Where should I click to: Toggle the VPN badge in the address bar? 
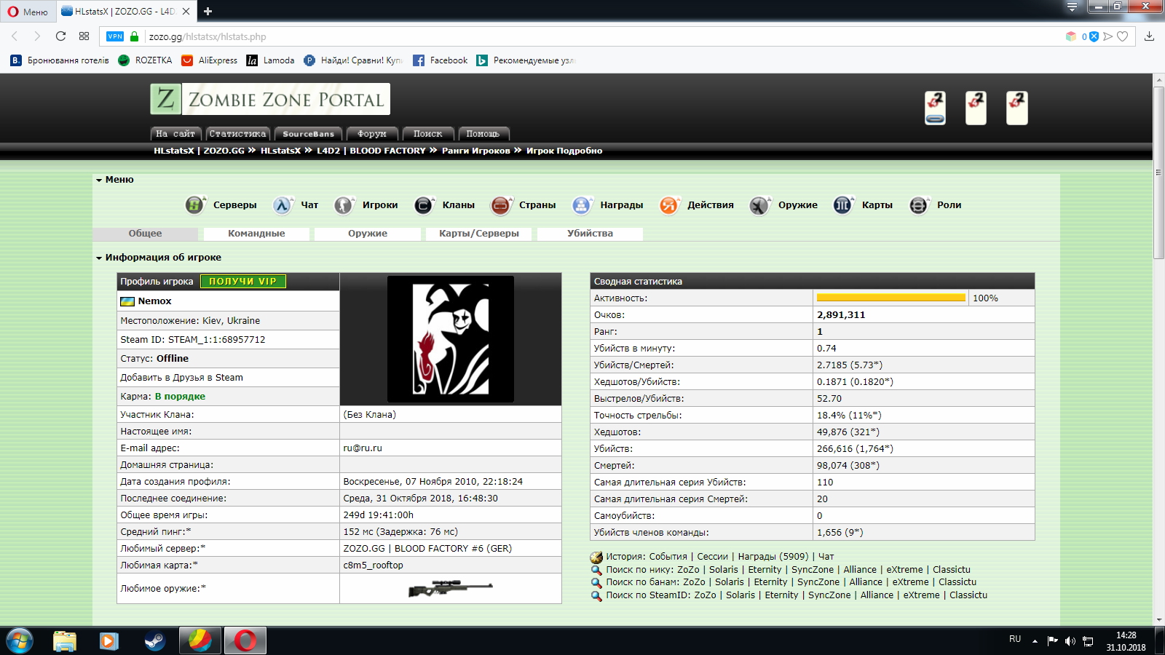click(115, 36)
